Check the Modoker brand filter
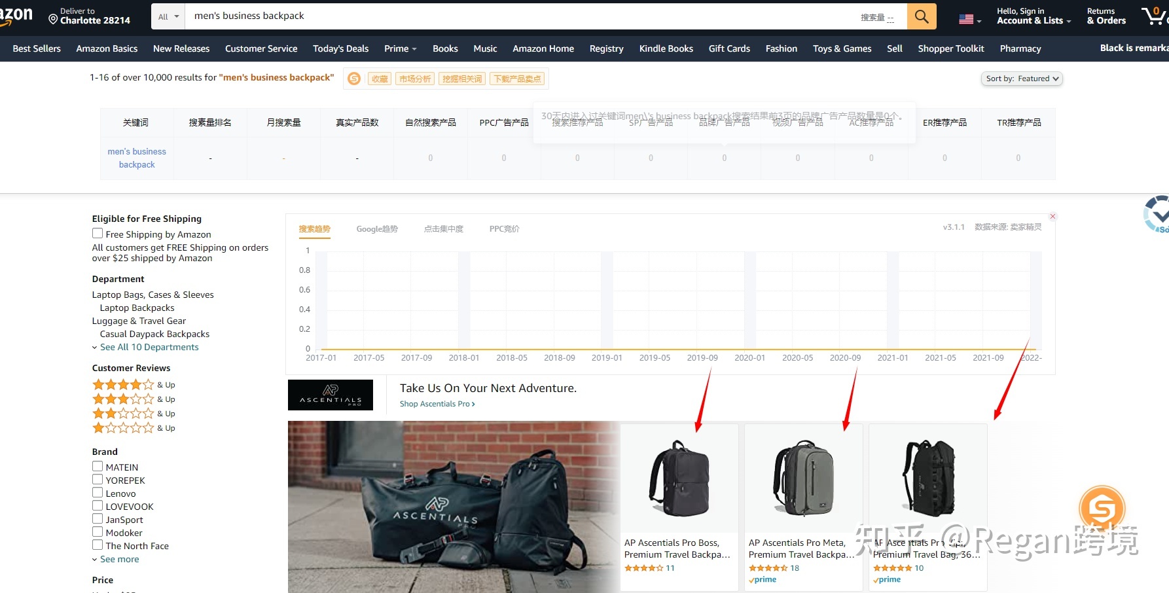This screenshot has width=1169, height=593. pyautogui.click(x=98, y=531)
